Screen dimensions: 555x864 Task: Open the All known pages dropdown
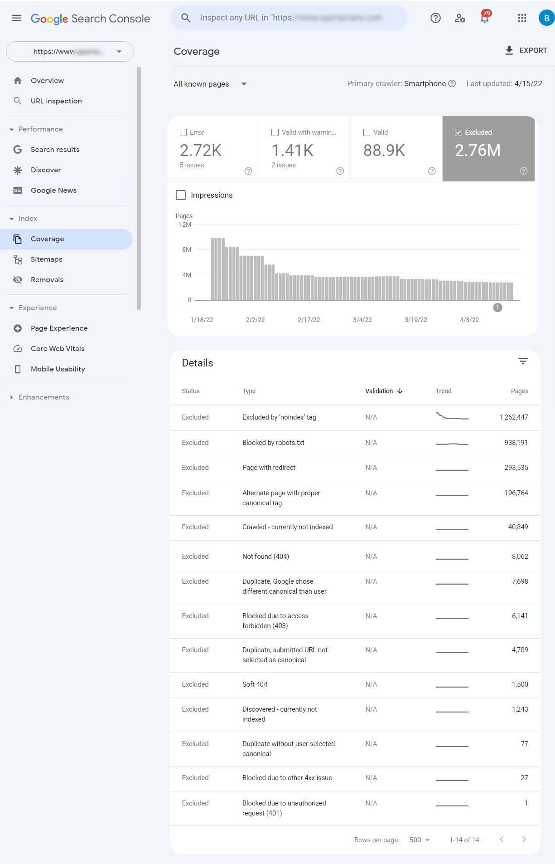210,84
